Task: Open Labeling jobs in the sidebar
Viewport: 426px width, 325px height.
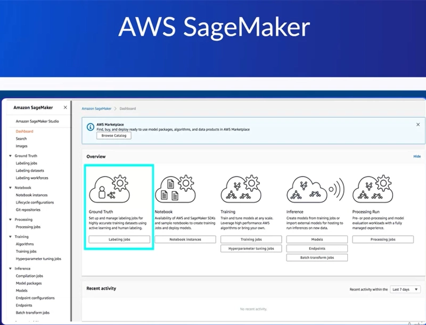Action: click(26, 163)
